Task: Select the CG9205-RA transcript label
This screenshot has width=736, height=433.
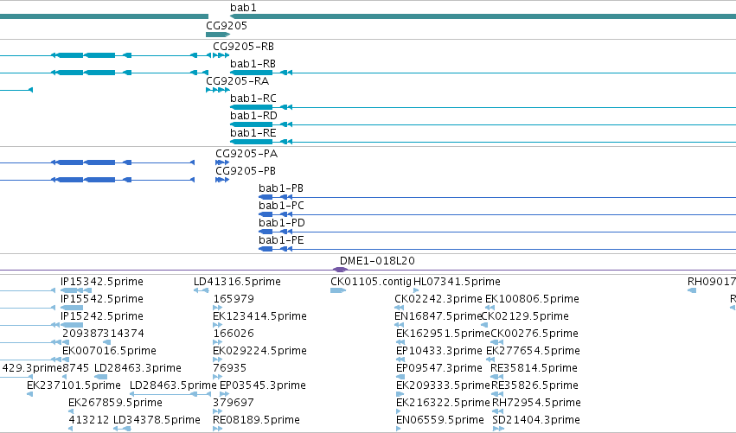Action: pos(238,81)
